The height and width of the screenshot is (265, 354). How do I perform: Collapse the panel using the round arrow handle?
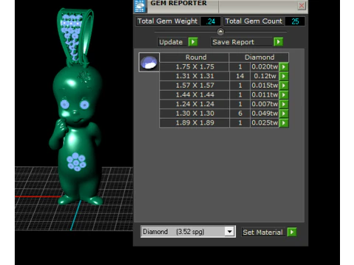221,32
